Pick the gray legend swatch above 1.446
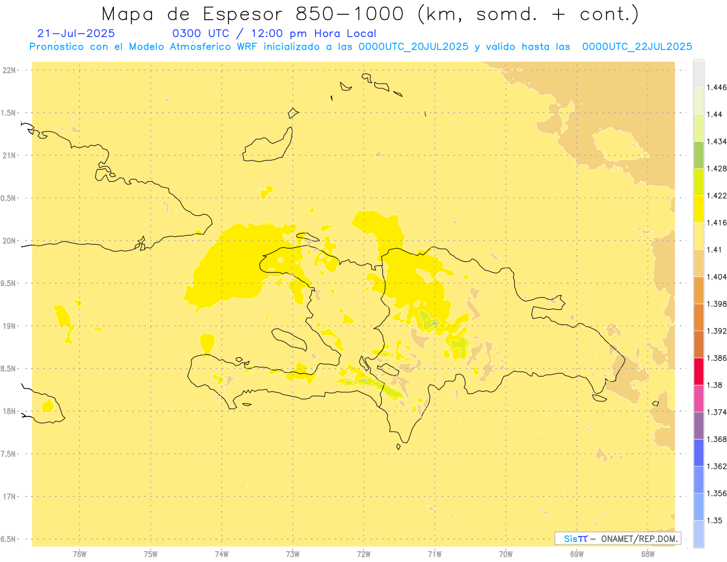The height and width of the screenshot is (562, 727). click(x=699, y=74)
